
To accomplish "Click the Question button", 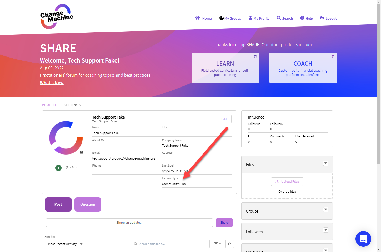I will (x=88, y=204).
